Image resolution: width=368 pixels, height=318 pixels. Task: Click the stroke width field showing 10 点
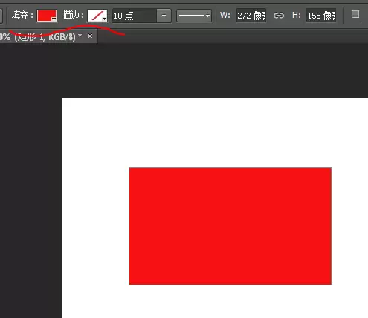pos(135,16)
